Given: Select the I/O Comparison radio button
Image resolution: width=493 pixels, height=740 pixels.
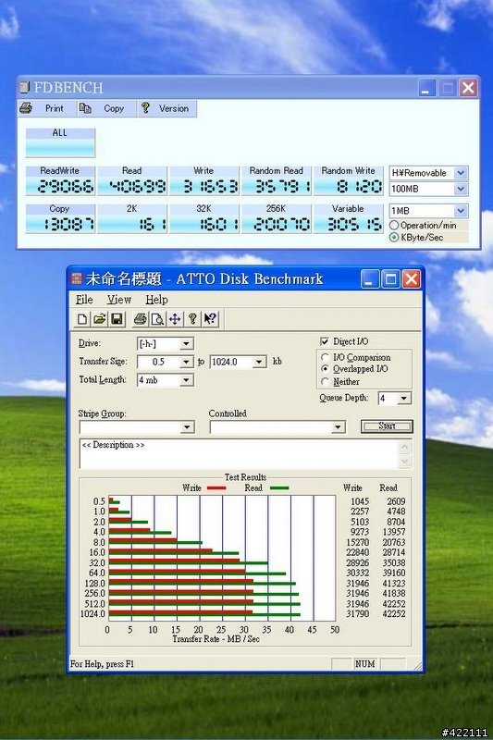Looking at the screenshot, I should tap(325, 357).
